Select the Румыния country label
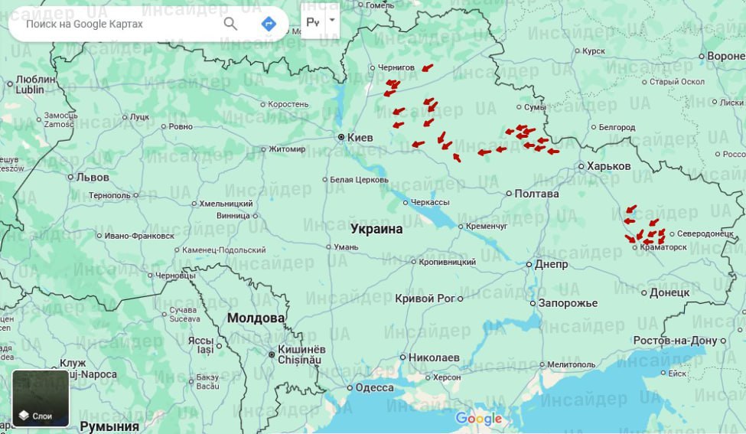The image size is (746, 434). 109,426
